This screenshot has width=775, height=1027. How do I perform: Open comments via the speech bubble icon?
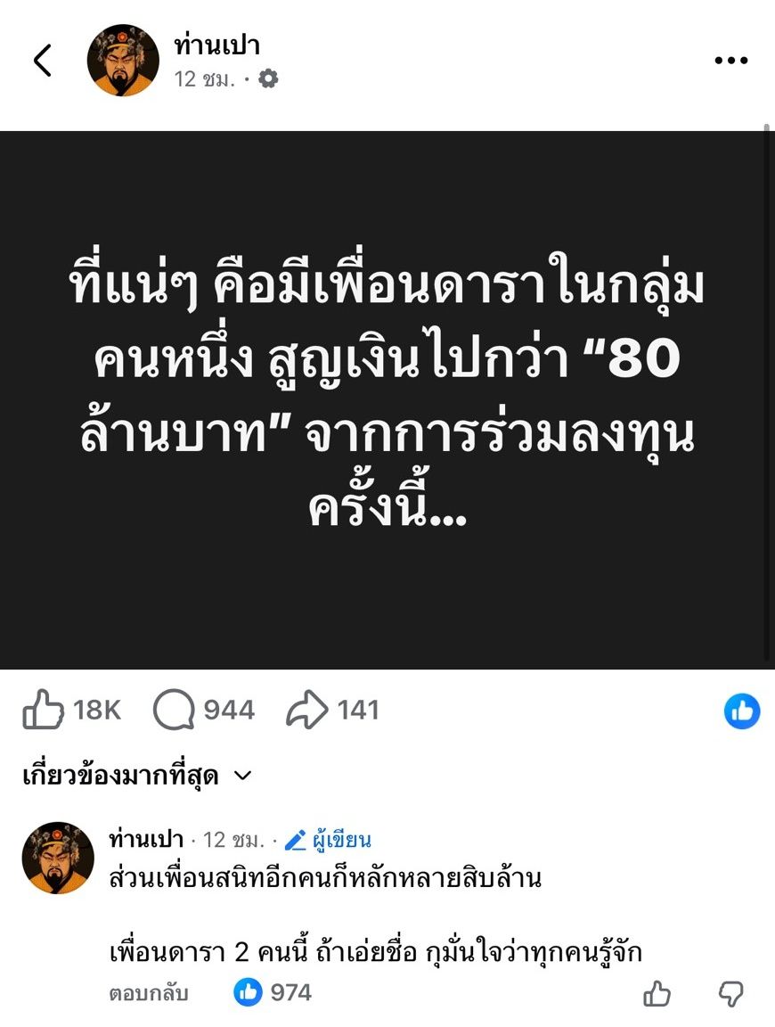tap(174, 710)
